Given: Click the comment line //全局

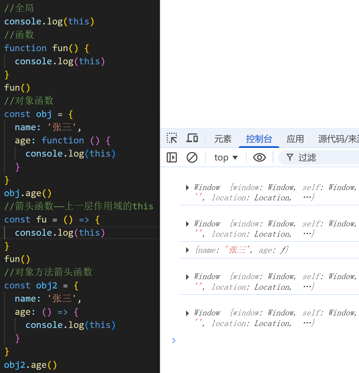Looking at the screenshot, I should (19, 8).
